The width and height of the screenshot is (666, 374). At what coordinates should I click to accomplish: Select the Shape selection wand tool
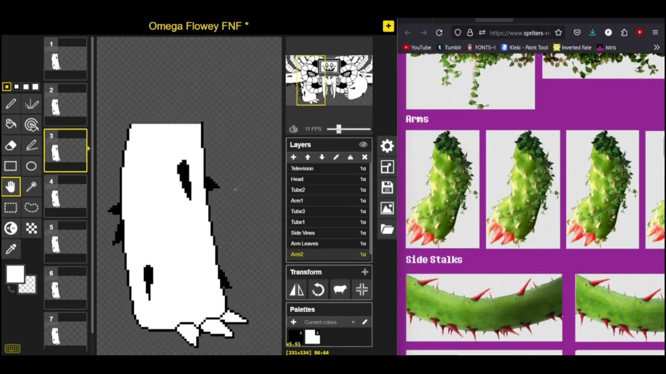(x=32, y=186)
